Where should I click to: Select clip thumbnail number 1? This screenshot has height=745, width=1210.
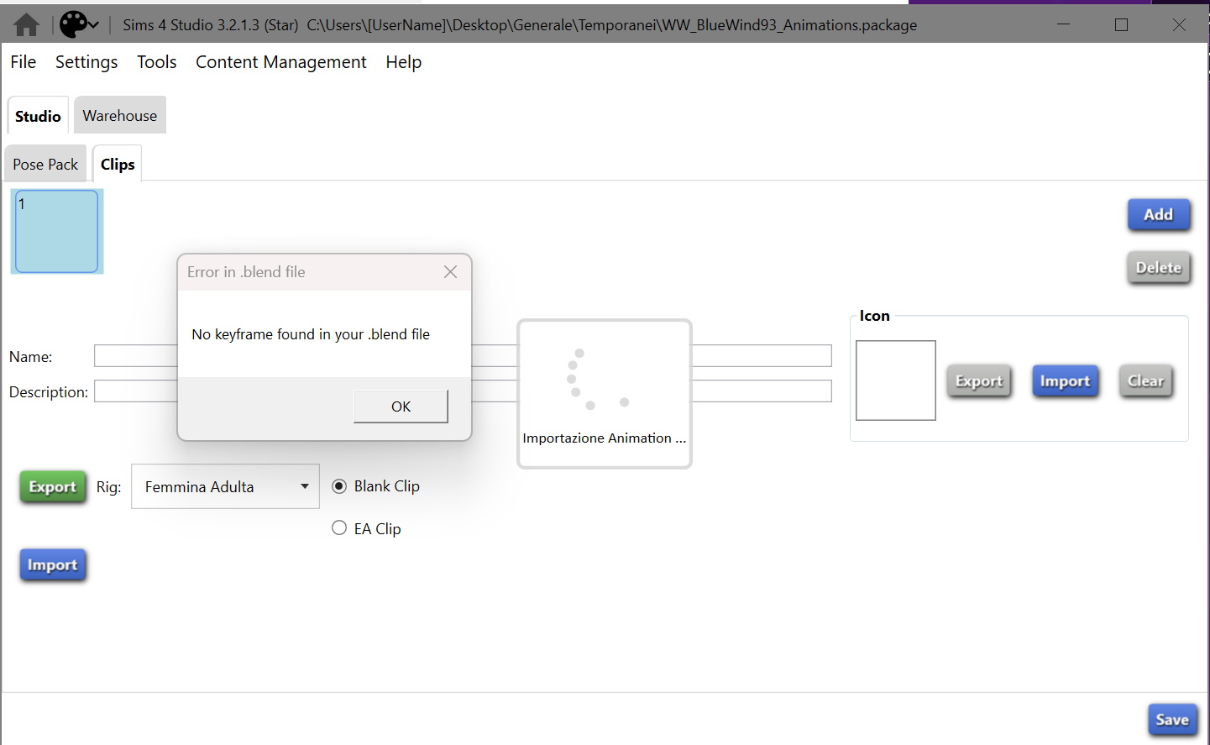(x=57, y=232)
